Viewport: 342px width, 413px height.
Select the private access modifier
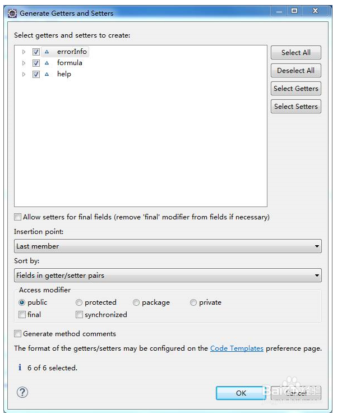tap(193, 302)
